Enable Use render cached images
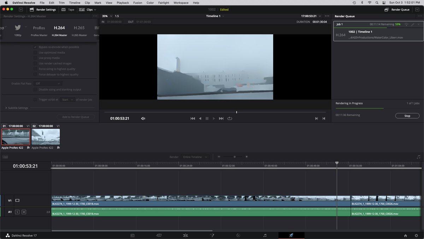The height and width of the screenshot is (239, 424). coord(35,63)
